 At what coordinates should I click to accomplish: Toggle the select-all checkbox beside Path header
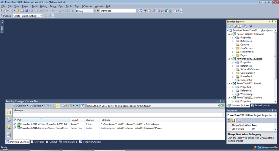[x=15, y=120]
